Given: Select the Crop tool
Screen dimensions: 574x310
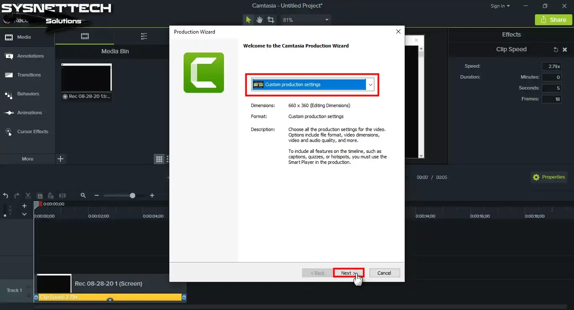Looking at the screenshot, I should coord(271,20).
